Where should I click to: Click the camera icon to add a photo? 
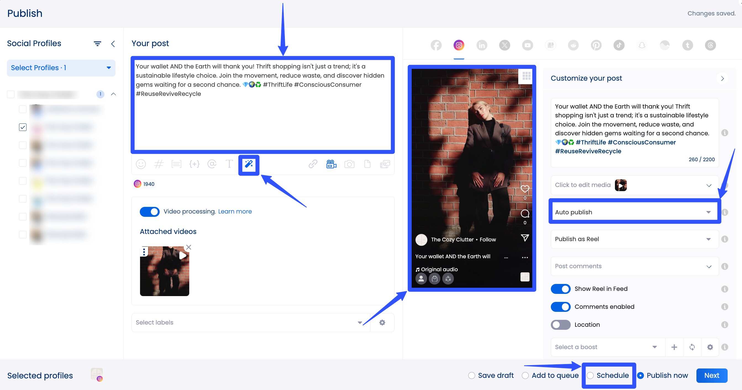pyautogui.click(x=349, y=164)
